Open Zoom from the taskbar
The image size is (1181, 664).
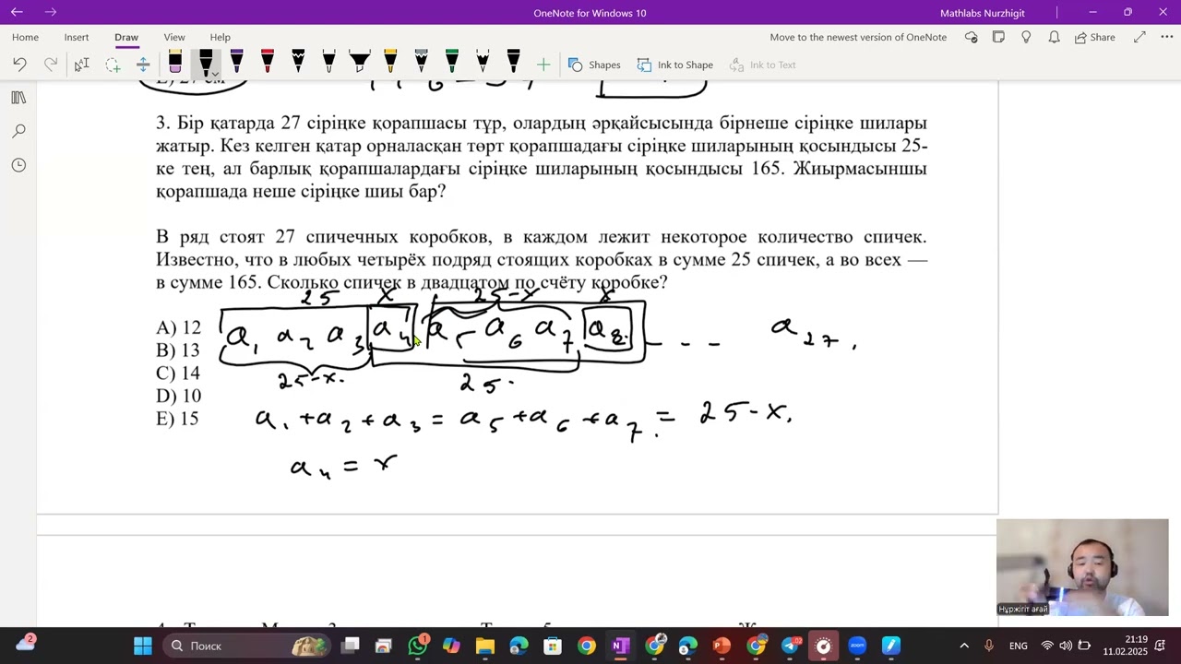pos(857,646)
